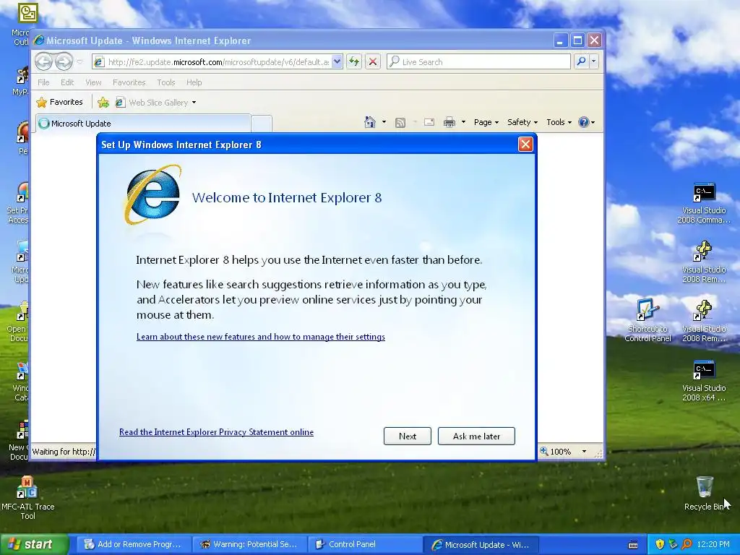This screenshot has width=740, height=555.
Task: Switch to Control Panel taskbar item
Action: (366, 545)
